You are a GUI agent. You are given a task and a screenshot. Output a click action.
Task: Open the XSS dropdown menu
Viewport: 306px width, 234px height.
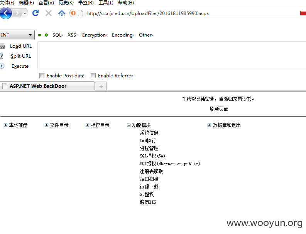(73, 35)
